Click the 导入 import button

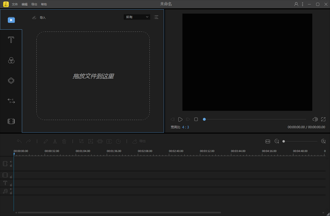click(39, 17)
